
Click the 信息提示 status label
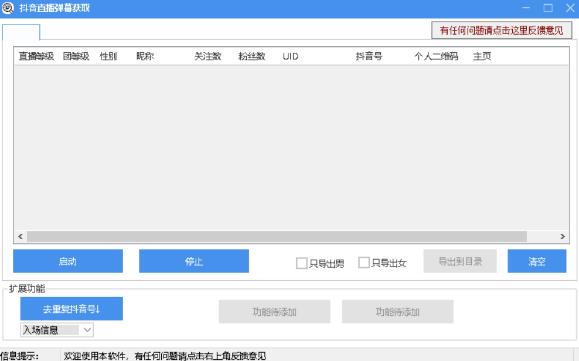[19, 356]
